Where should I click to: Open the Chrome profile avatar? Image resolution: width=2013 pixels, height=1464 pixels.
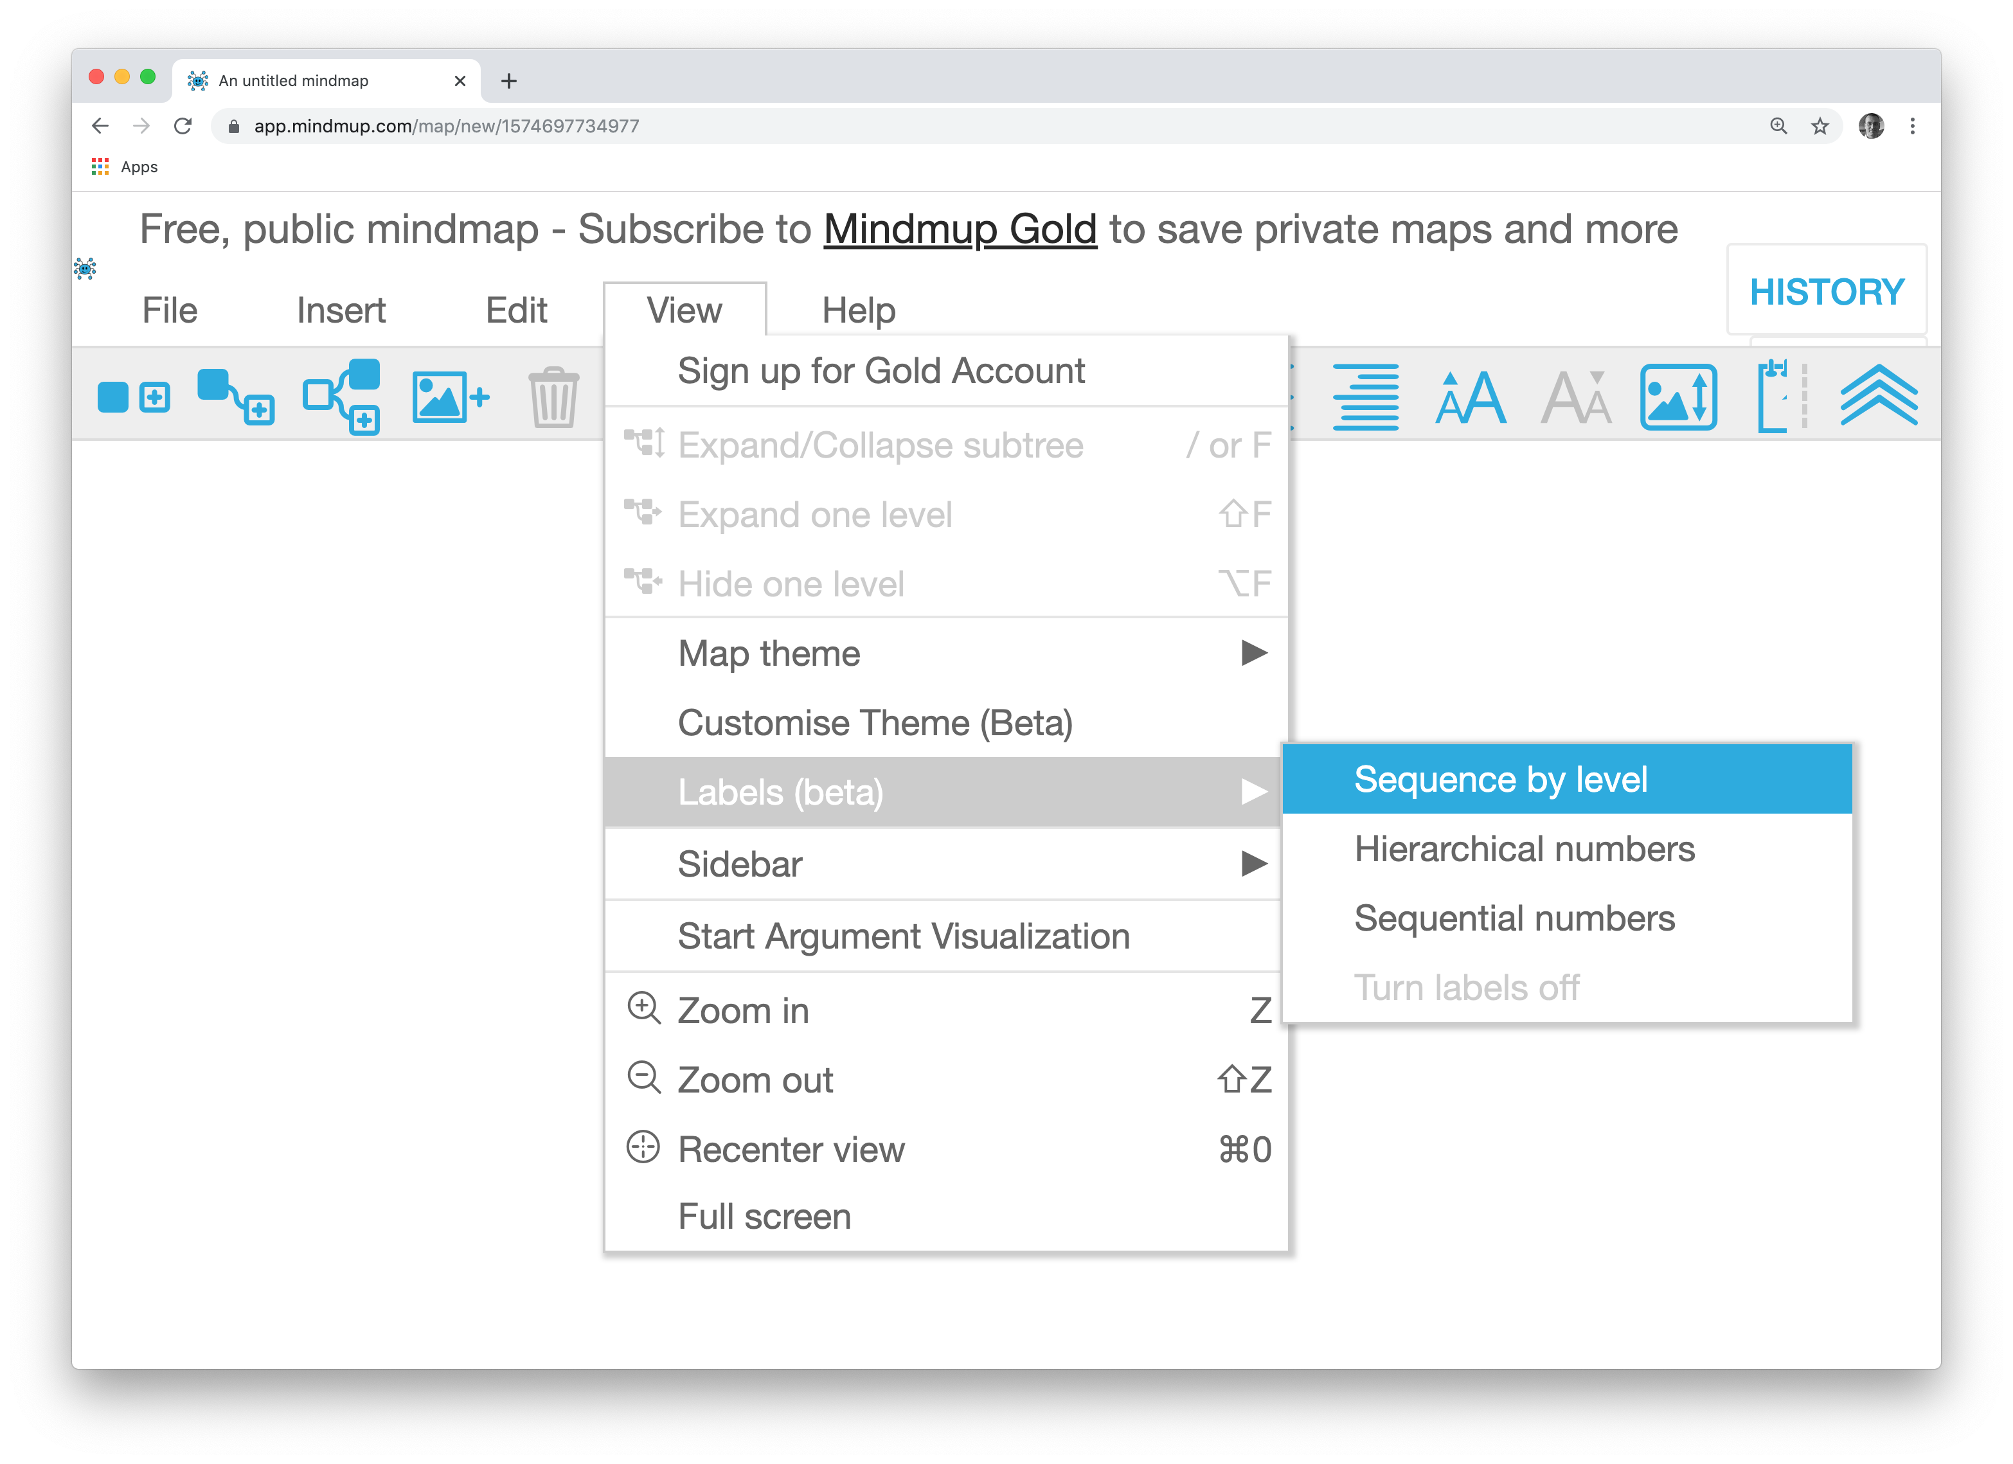click(x=1871, y=126)
